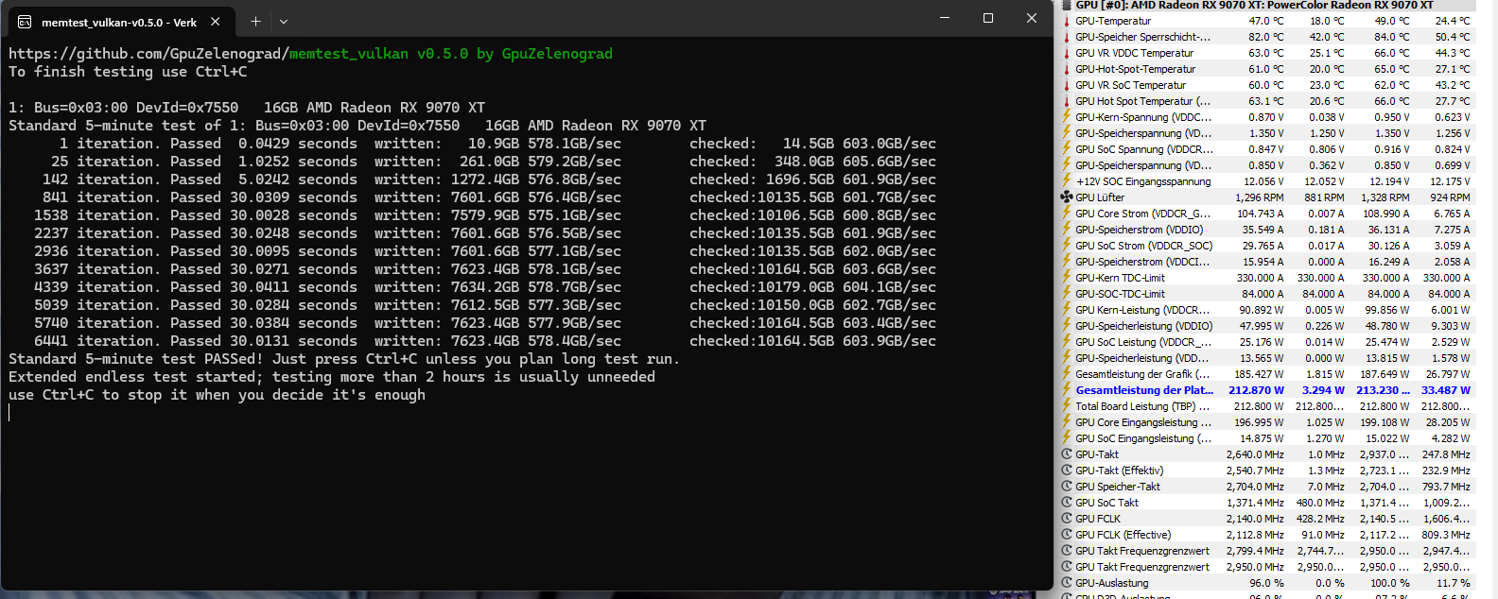This screenshot has height=599, width=1498.
Task: Click green memtest_vulkan v0.5.0 by GpuZelenograd text
Action: tap(451, 54)
